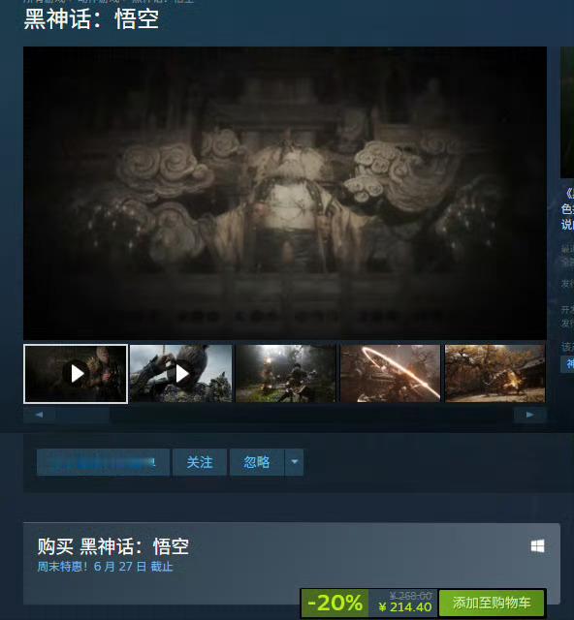Click 添加至购物车 add to cart button
Viewport: 574px width, 620px height.
tap(492, 603)
